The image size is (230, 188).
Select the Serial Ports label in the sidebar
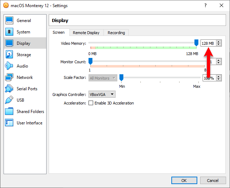click(27, 89)
